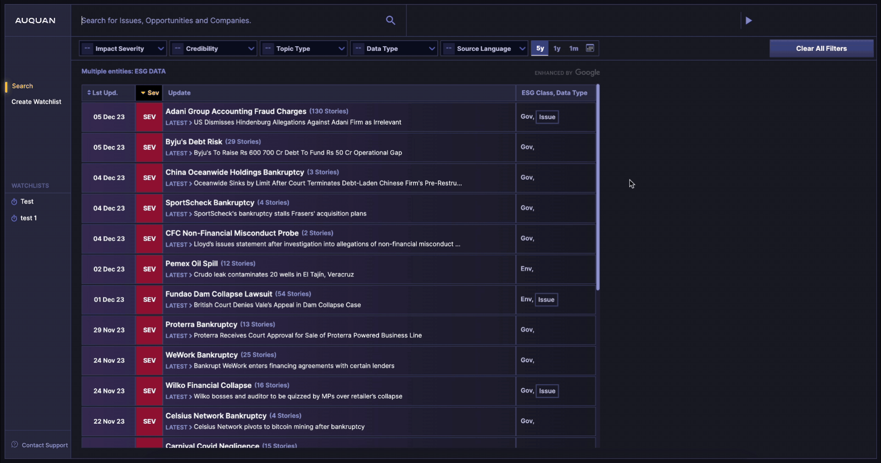
Task: Open CFC Non-Financial Misconduct Probe issue
Action: click(232, 233)
